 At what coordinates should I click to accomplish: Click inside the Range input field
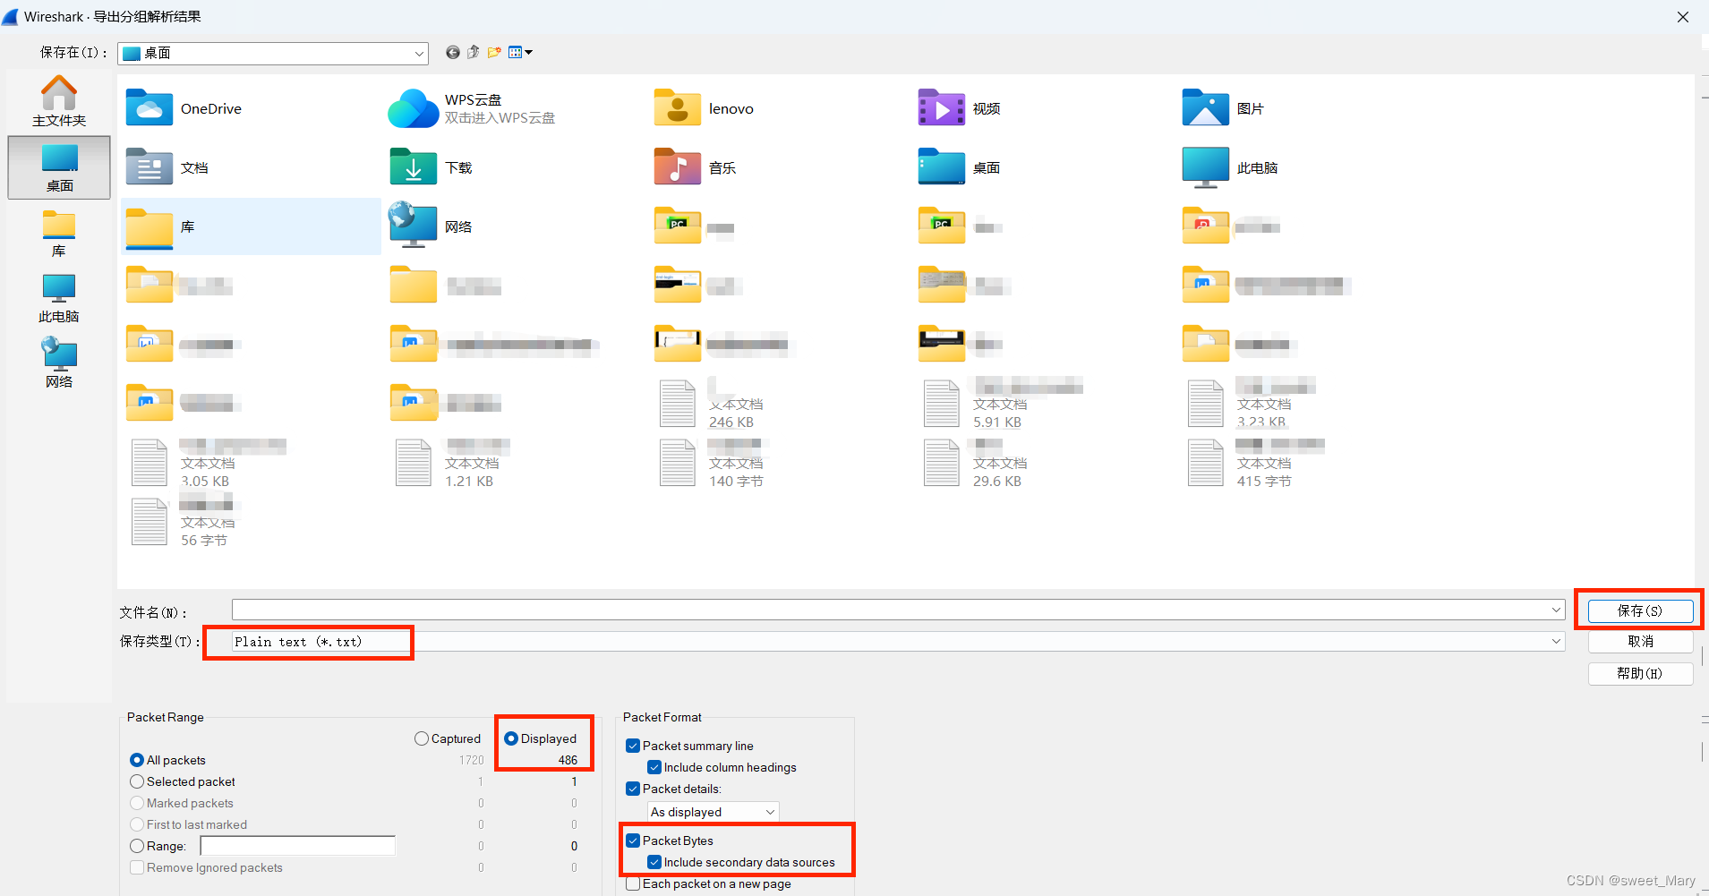coord(296,846)
